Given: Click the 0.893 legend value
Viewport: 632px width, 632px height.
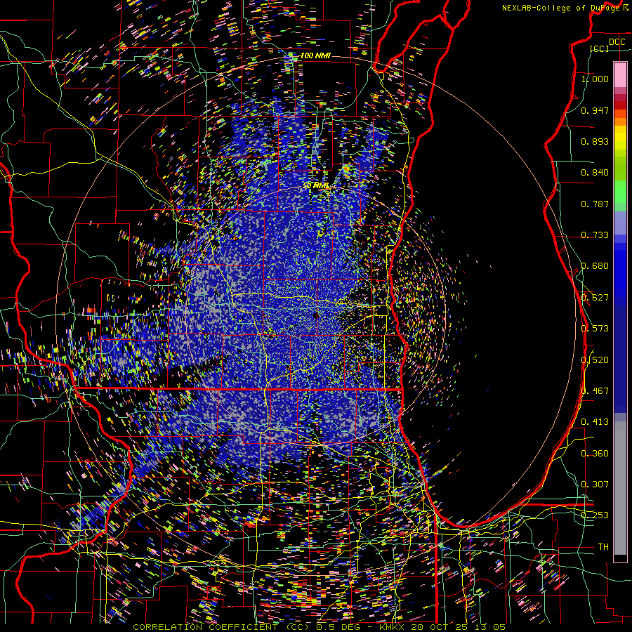Looking at the screenshot, I should coord(595,141).
